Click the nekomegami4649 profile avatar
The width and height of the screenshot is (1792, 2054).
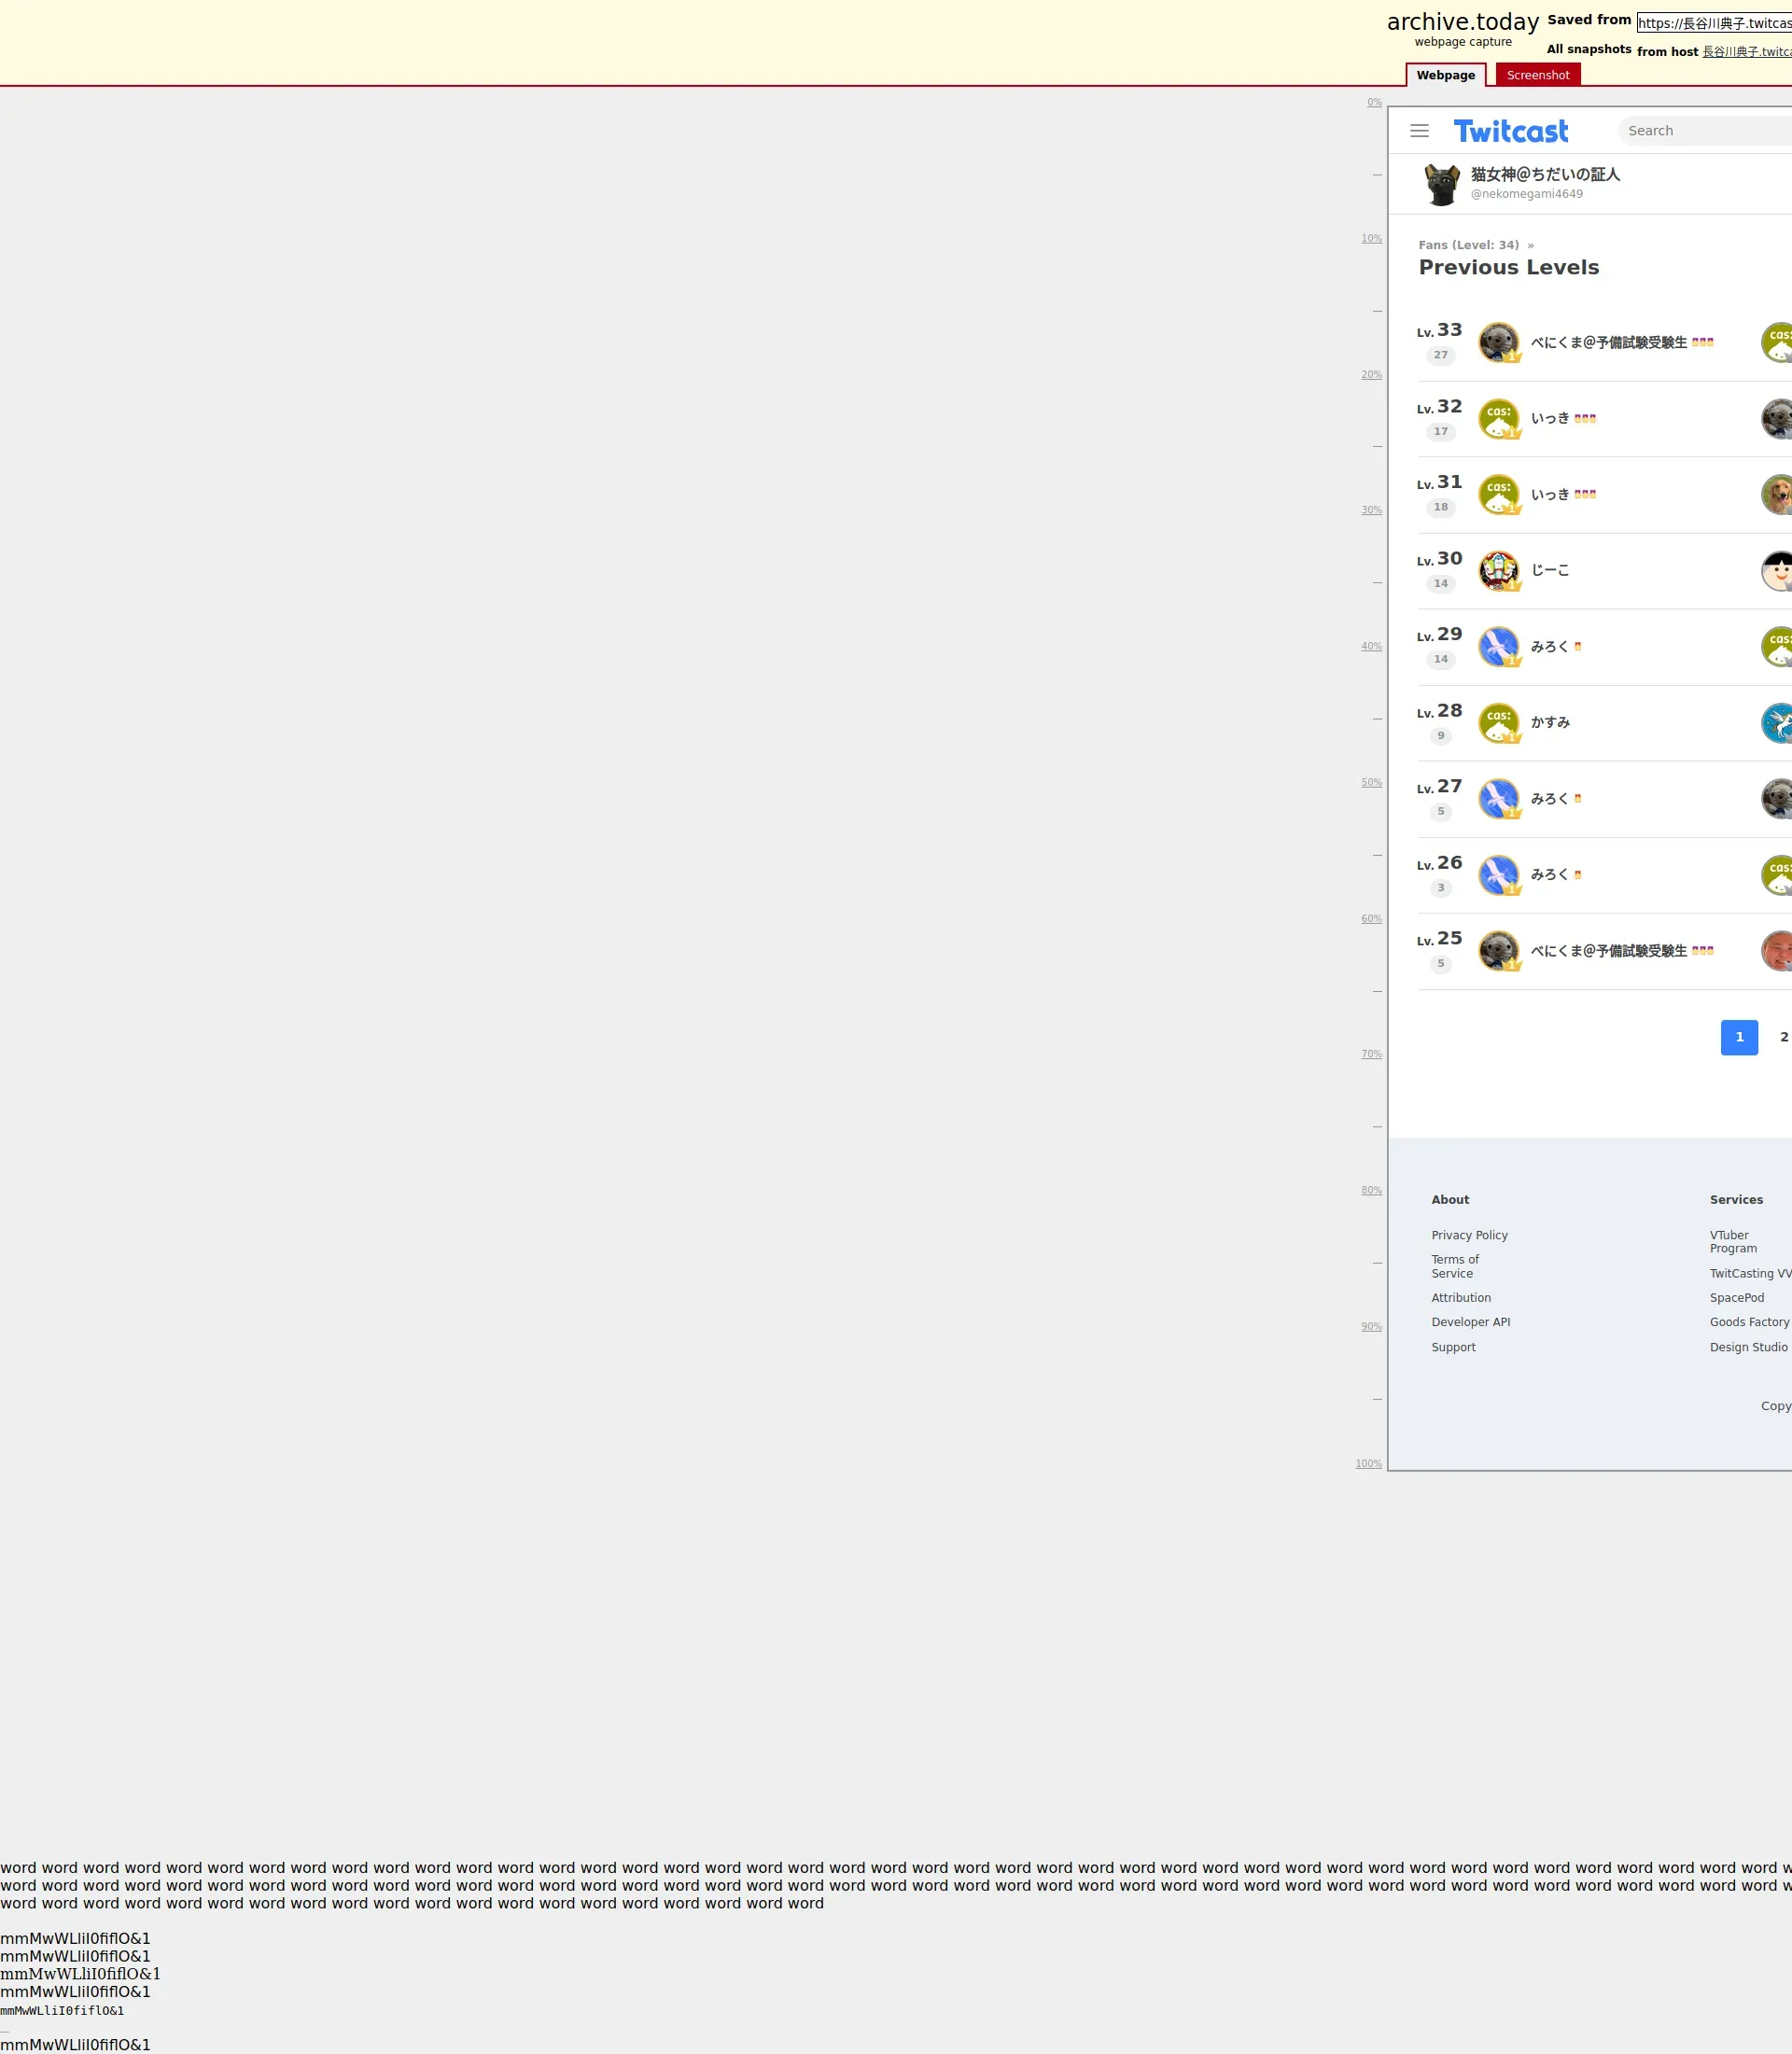1441,185
